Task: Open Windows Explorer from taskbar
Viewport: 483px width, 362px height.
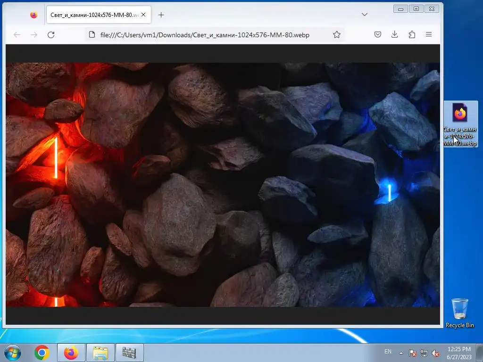Action: coord(100,353)
